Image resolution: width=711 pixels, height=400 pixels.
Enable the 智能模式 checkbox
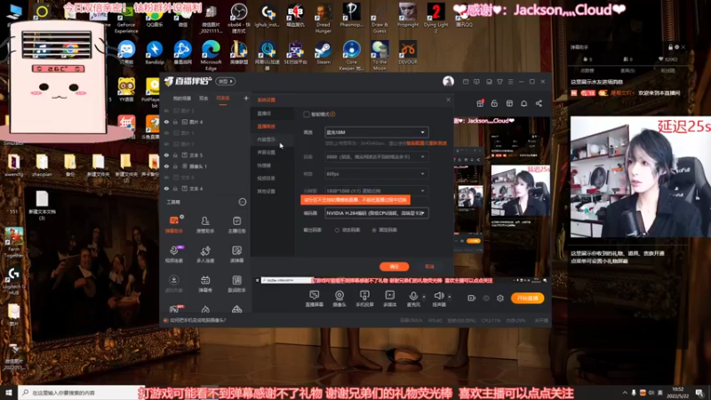(x=307, y=115)
